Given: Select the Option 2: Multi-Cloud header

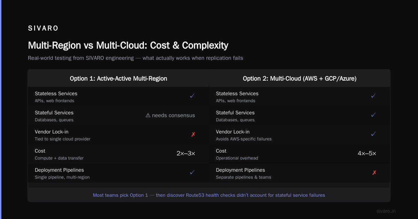Looking at the screenshot, I should (x=300, y=79).
